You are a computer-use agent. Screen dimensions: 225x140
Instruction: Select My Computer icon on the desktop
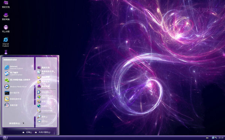point(6,16)
